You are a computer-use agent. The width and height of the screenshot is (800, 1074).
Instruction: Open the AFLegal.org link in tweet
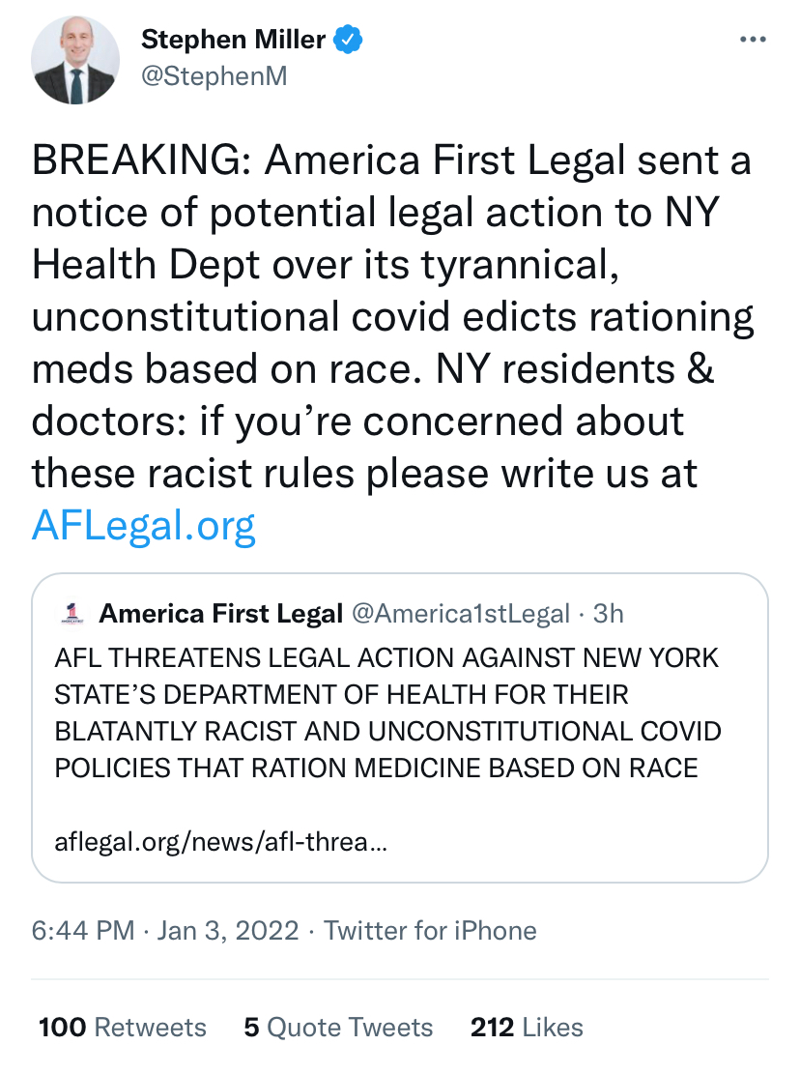click(144, 526)
